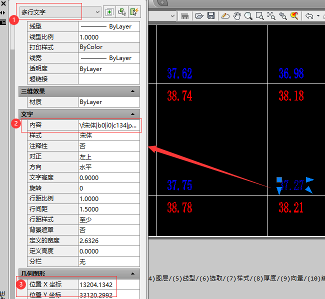This screenshot has height=299, width=325.
Task: Edit the 行距比例 value 1.0000
Action: (x=109, y=198)
